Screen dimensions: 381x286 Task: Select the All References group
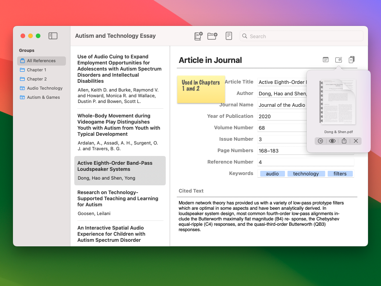(41, 61)
